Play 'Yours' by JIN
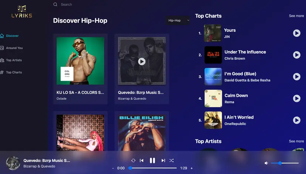The height and width of the screenshot is (174, 306). (x=296, y=33)
